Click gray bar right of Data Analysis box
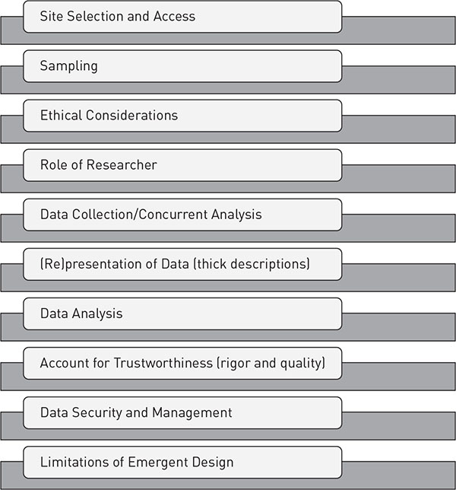 [398, 327]
